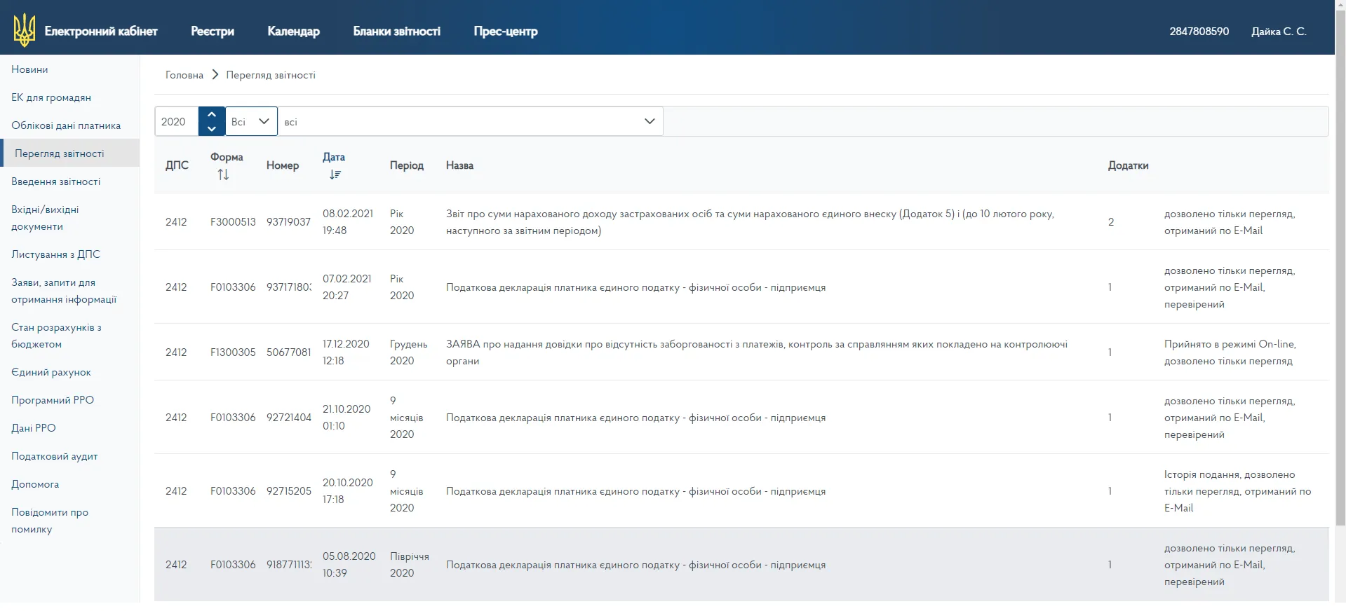Go to Бланки звітності
1346x611 pixels.
[396, 31]
